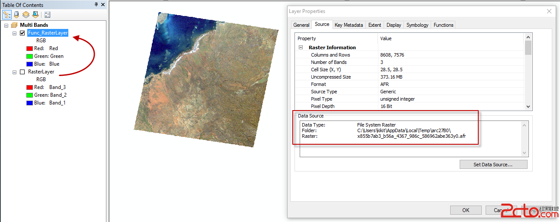Click the Multi Bands frame label
Screen dimensions: 560x222
coord(34,25)
